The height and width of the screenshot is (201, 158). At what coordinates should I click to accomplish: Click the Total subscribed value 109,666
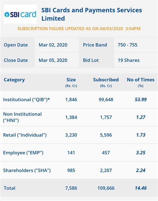coord(106,188)
